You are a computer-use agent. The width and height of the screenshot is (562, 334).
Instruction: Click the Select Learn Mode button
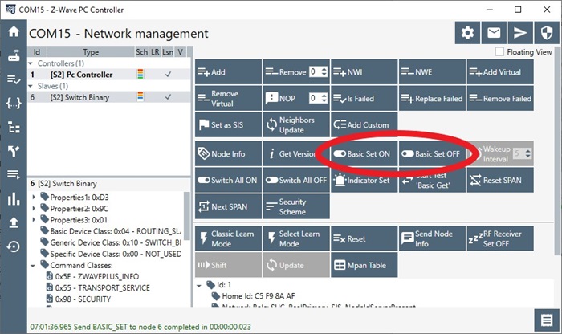pos(296,238)
